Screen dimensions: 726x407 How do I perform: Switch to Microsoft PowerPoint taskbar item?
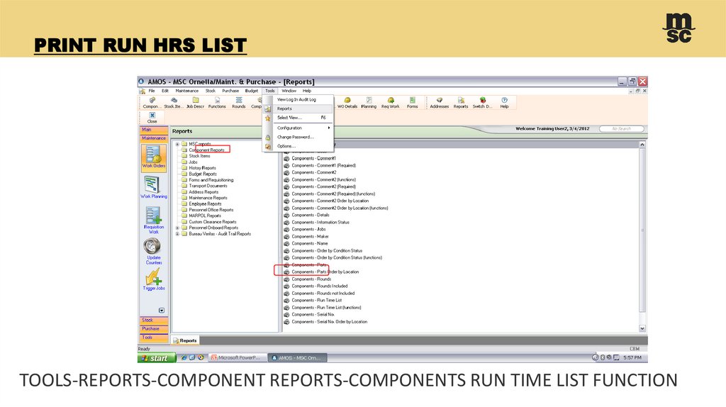click(237, 358)
